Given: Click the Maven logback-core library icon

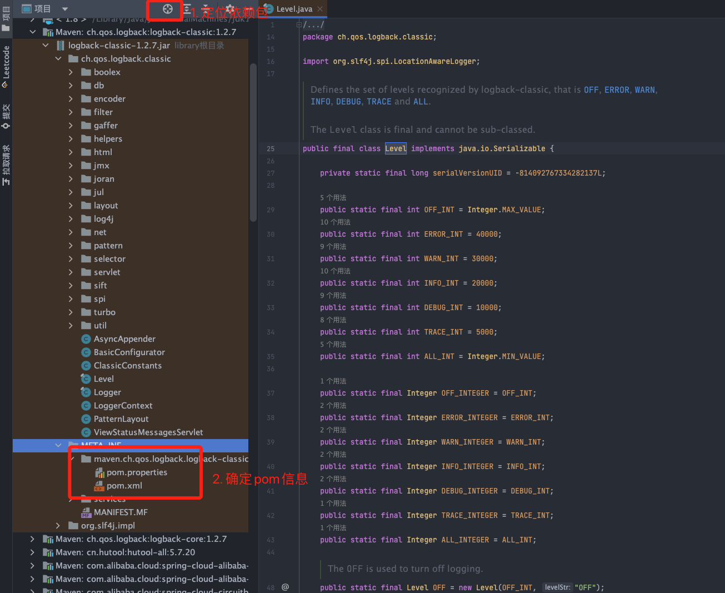Looking at the screenshot, I should tap(48, 539).
